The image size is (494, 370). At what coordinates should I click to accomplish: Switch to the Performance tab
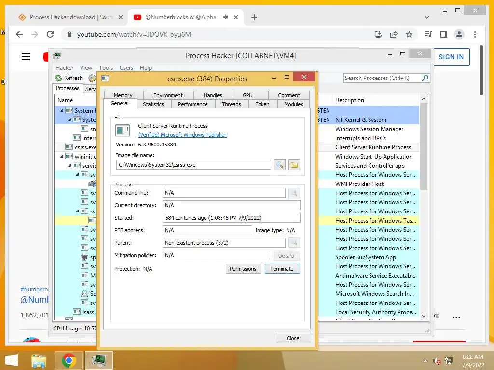(193, 104)
